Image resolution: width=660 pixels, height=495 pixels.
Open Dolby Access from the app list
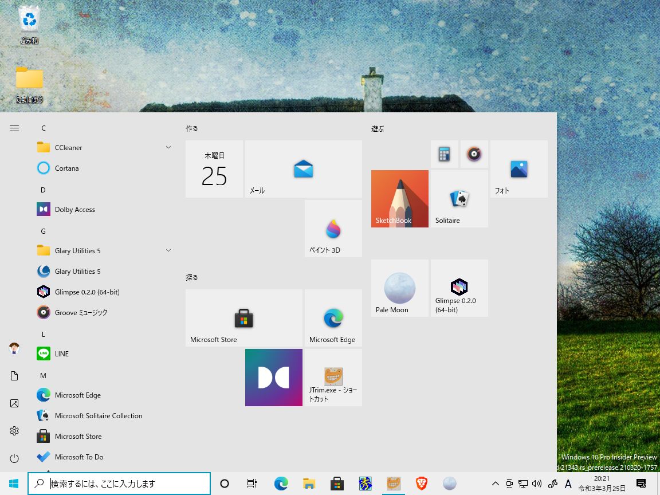click(75, 209)
